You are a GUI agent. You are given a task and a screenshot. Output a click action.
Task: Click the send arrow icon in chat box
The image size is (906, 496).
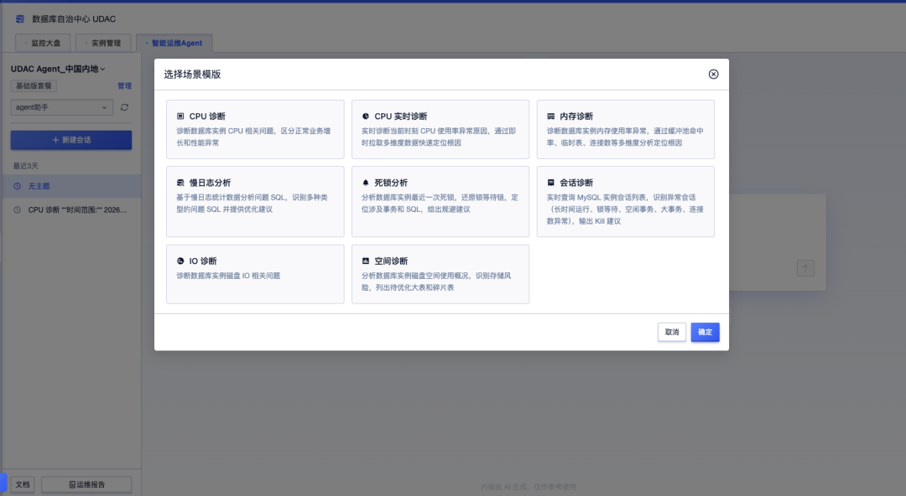pyautogui.click(x=804, y=268)
